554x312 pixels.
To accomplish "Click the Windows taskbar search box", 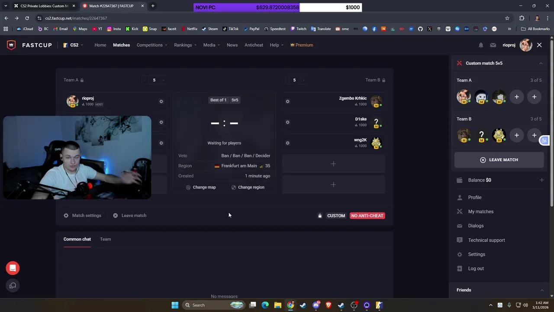I will click(x=213, y=305).
